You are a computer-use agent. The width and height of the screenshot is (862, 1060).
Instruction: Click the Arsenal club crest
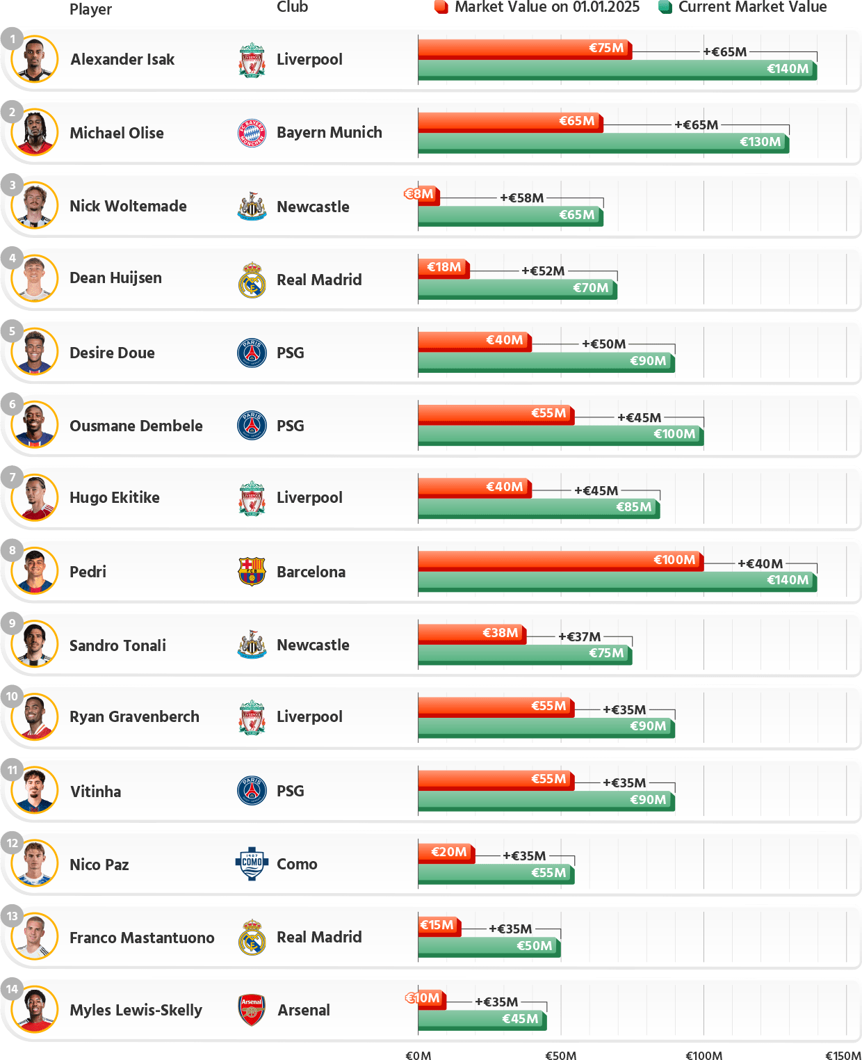coord(252,1010)
